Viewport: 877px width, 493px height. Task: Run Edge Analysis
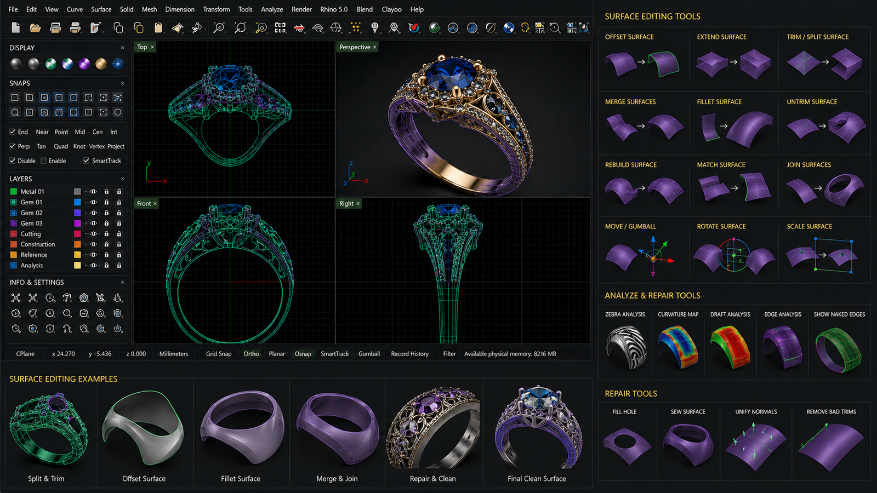click(x=783, y=342)
